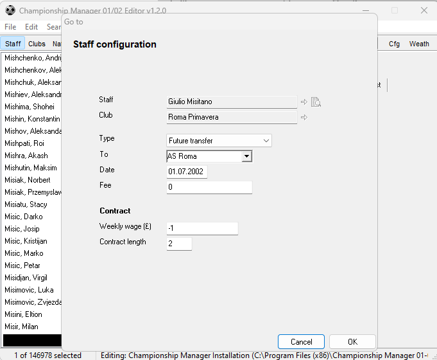Select Misini, Eltion in staff list
Image resolution: width=437 pixels, height=360 pixels.
click(x=32, y=314)
